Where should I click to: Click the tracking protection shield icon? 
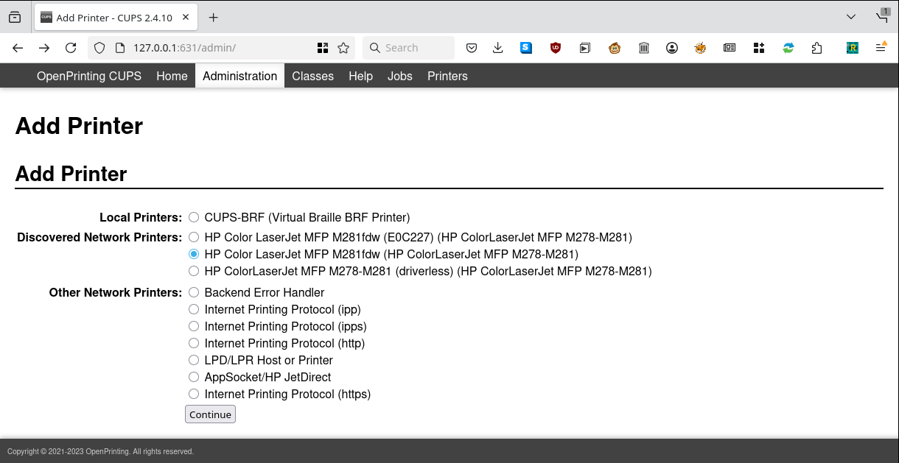click(x=101, y=48)
